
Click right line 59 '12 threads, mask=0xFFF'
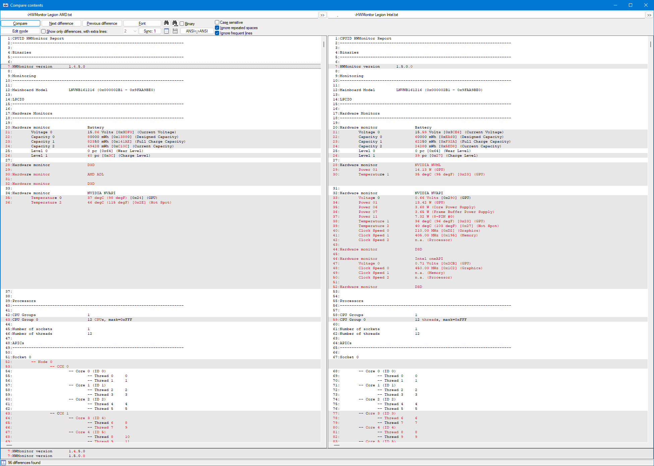(488, 319)
